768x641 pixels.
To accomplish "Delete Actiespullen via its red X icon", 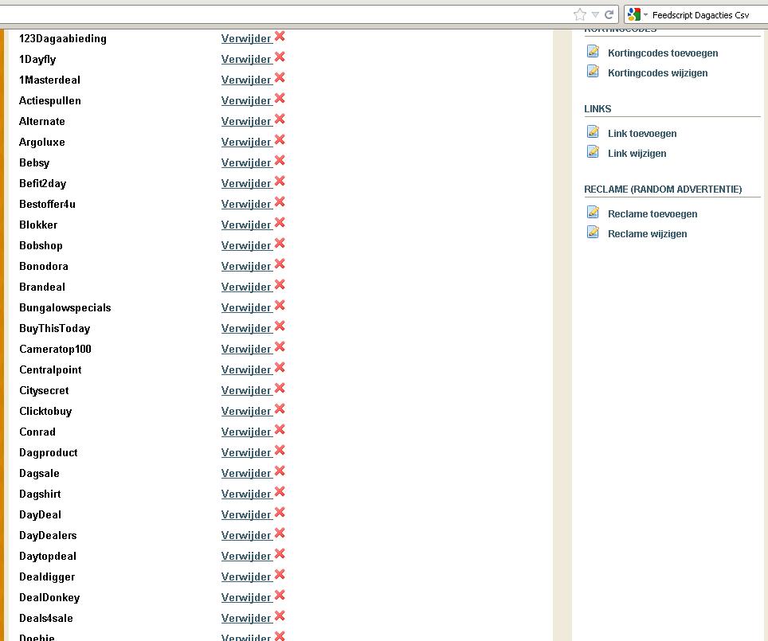I will tap(280, 99).
